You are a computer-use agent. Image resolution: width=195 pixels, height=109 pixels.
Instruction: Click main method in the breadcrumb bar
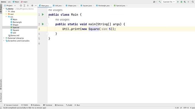pyautogui.click(x=24, y=2)
